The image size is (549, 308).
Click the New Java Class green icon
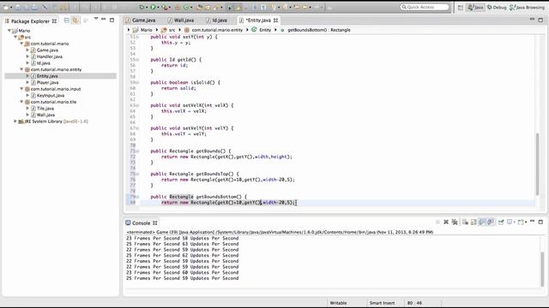pos(186,7)
